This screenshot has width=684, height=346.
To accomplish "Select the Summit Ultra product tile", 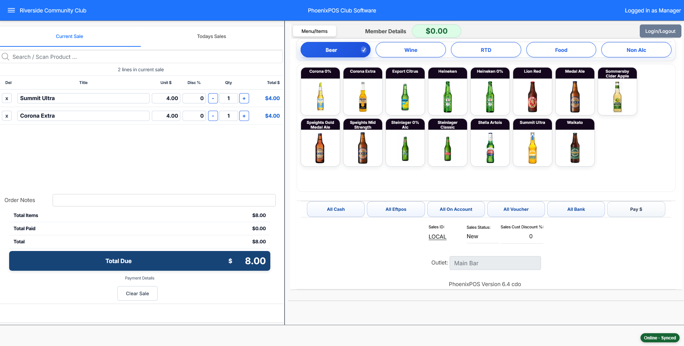I will click(x=533, y=142).
